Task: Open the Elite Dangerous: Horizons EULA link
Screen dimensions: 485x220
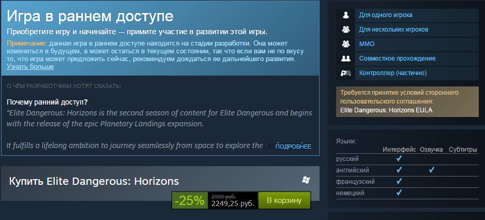Action: tap(386, 110)
